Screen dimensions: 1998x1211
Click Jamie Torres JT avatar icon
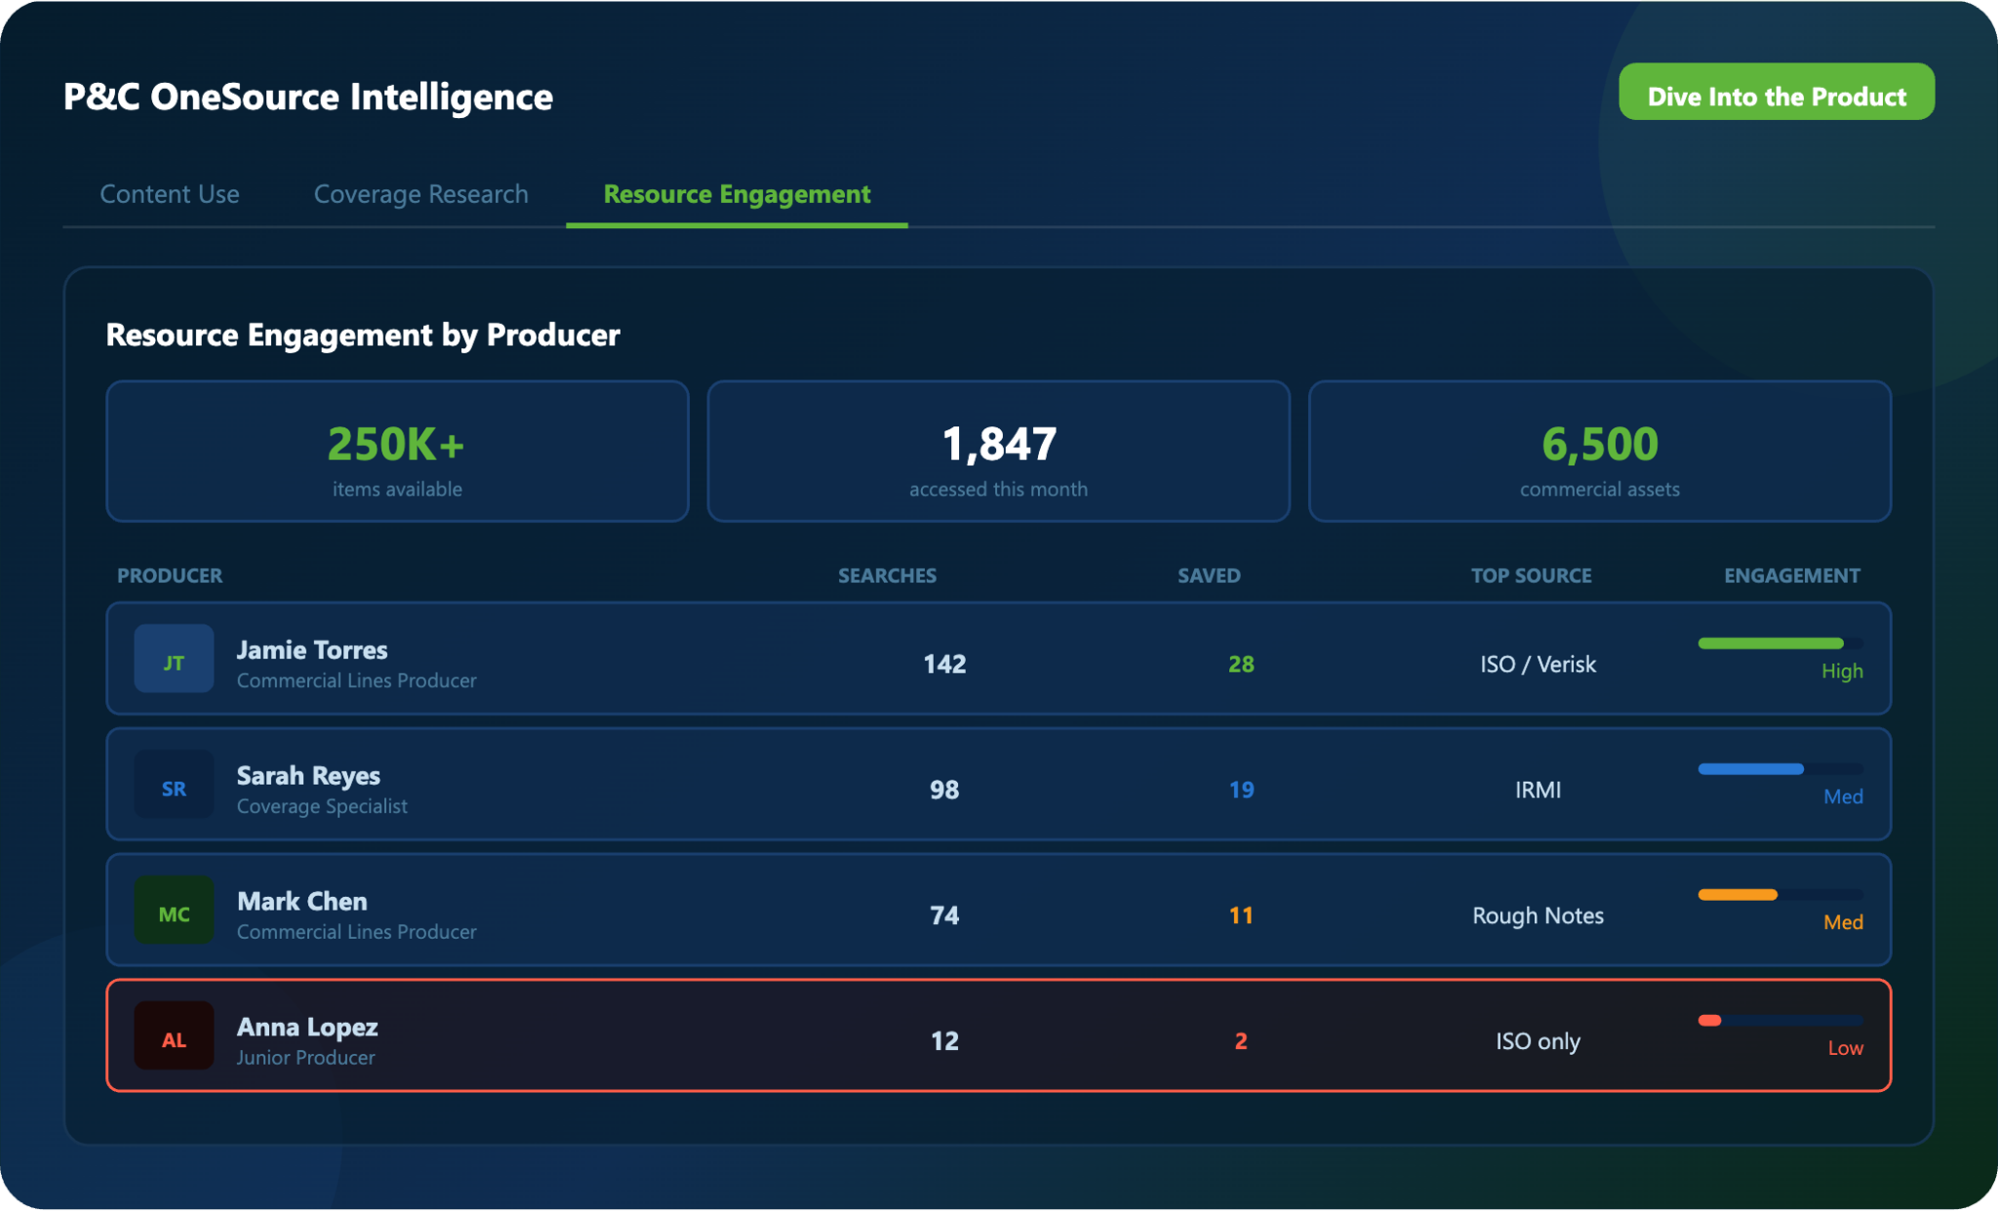[x=174, y=659]
